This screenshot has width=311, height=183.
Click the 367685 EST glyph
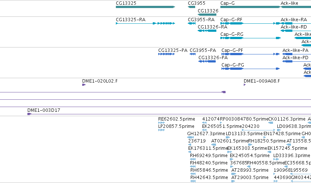(232, 167)
